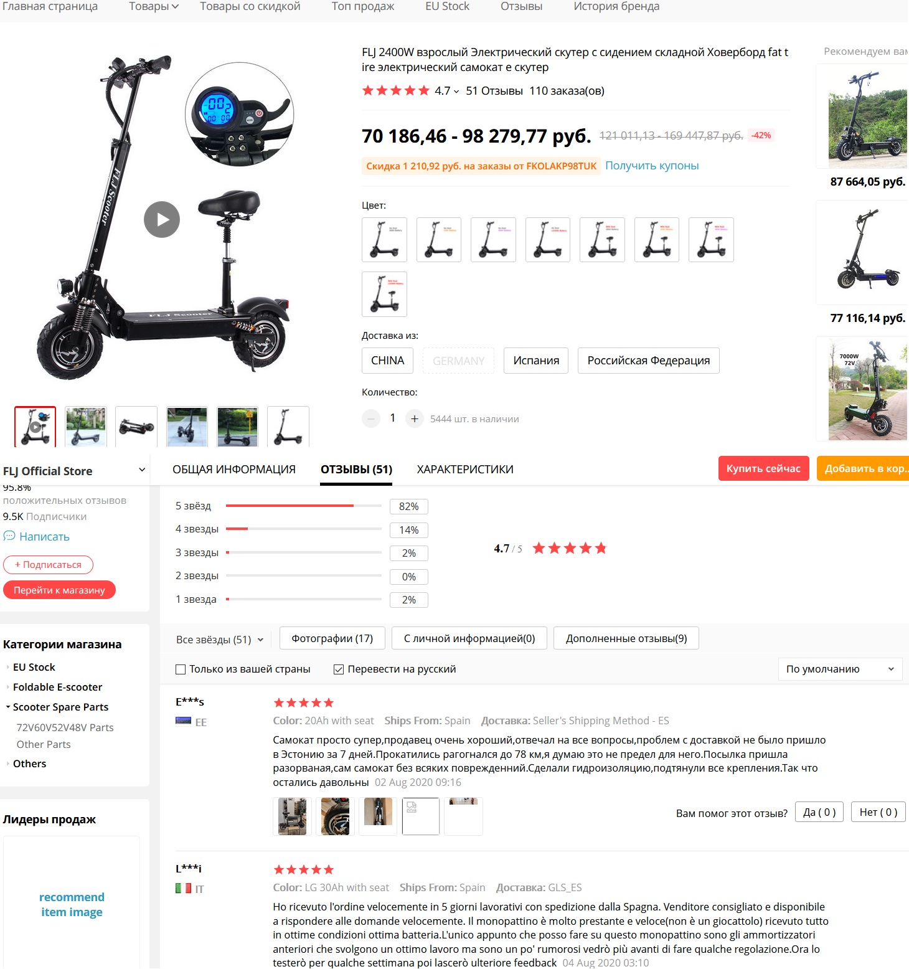Select the first color variant scooter
This screenshot has height=969, width=909.
pyautogui.click(x=384, y=240)
